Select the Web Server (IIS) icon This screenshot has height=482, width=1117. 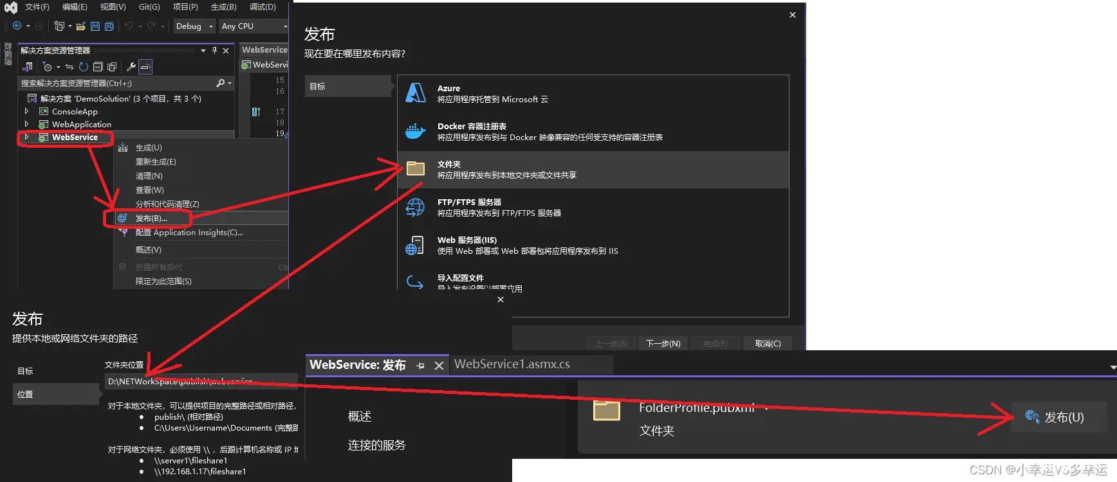[415, 245]
